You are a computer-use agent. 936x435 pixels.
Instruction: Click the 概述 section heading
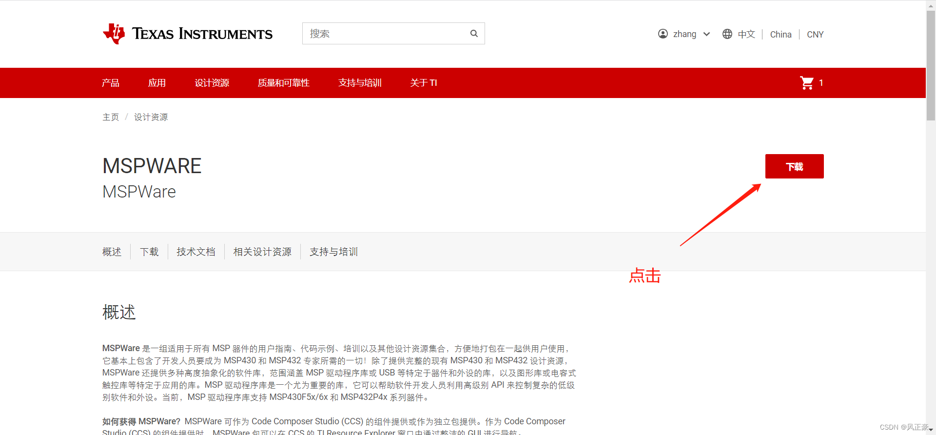coord(119,312)
